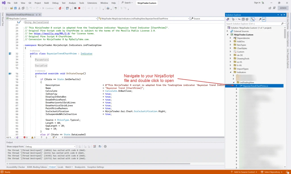Click Sync with Active Document arrows icon
This screenshot has width=291, height=174.
coord(239,19)
